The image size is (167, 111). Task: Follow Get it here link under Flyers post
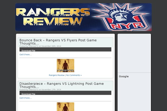tap(26, 54)
